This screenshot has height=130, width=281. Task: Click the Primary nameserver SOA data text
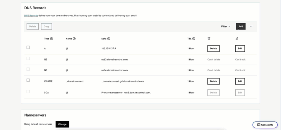[x=126, y=93]
